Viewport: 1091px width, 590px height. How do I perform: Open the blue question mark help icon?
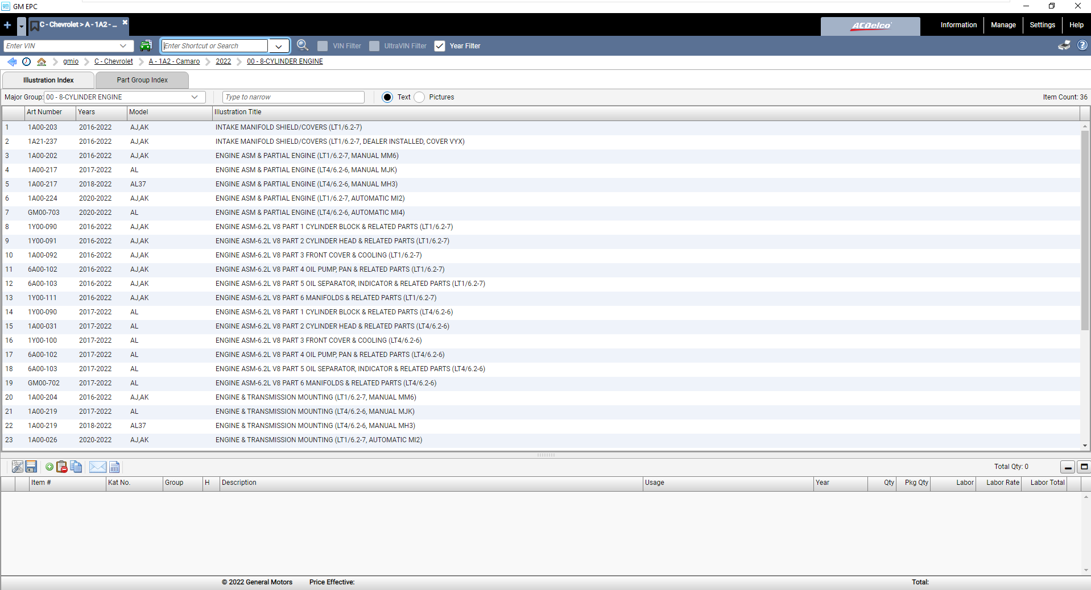(1082, 45)
